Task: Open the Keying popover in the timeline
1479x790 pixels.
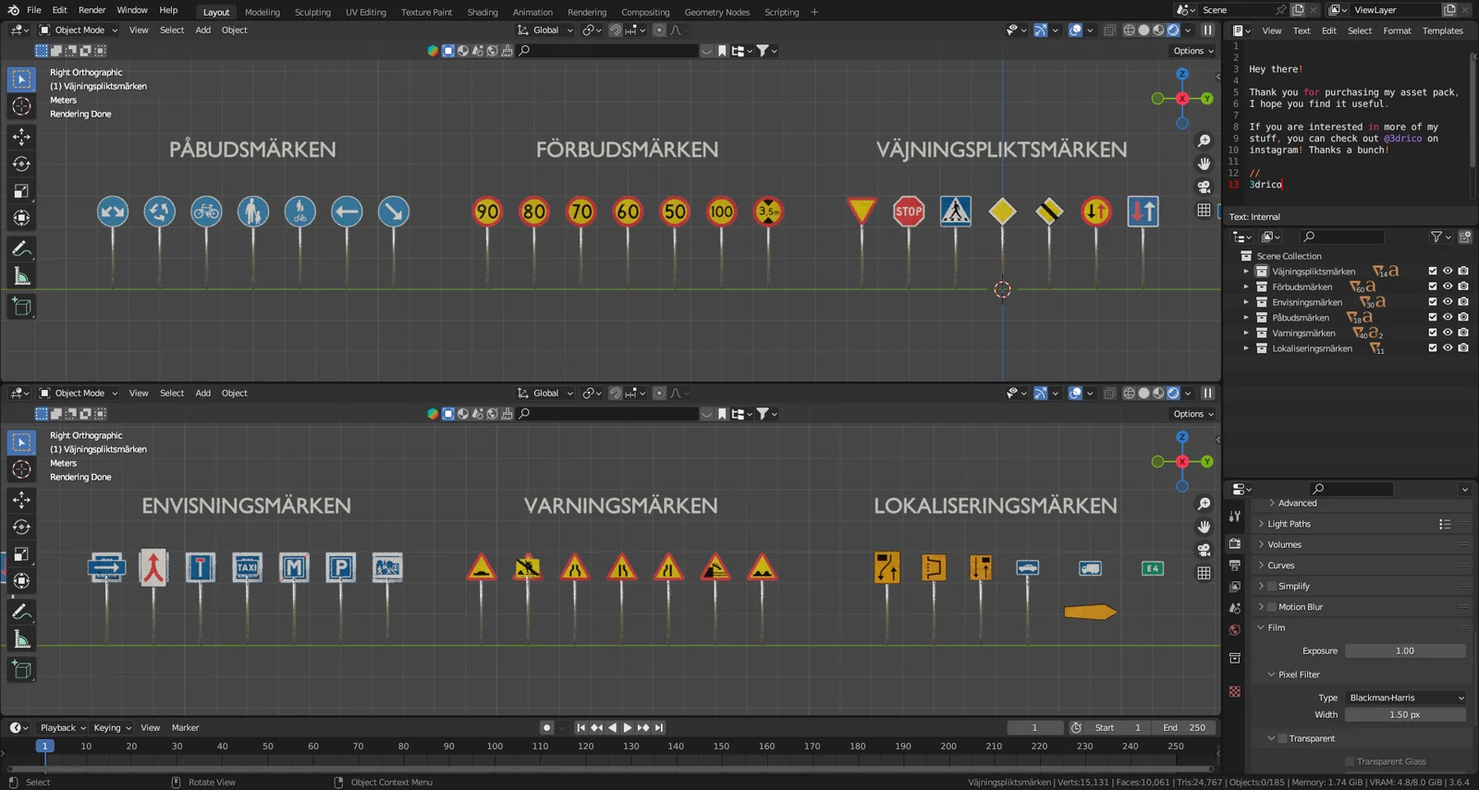Action: click(112, 728)
